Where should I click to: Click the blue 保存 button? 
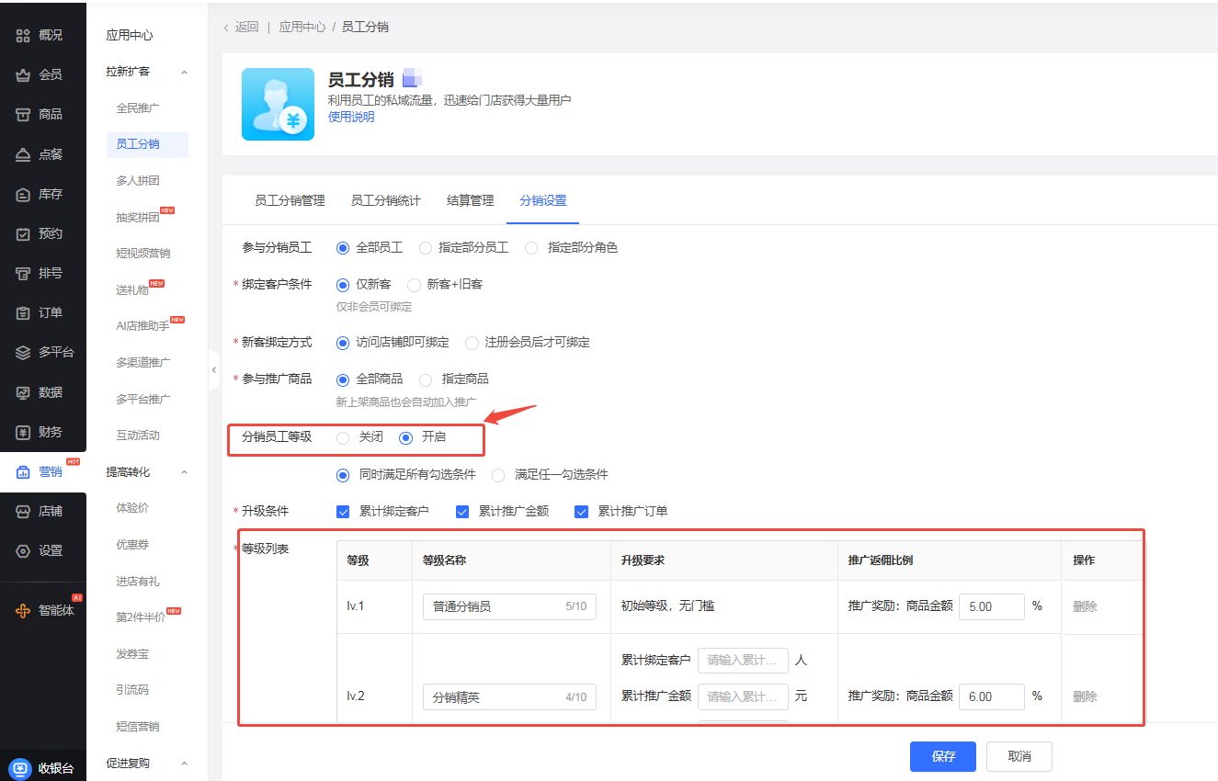[943, 756]
